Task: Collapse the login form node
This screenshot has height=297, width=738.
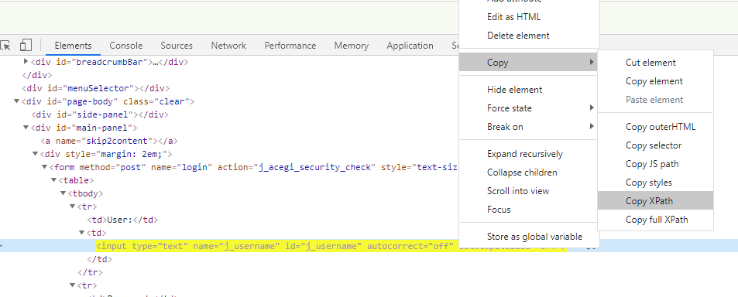Action: [x=45, y=167]
